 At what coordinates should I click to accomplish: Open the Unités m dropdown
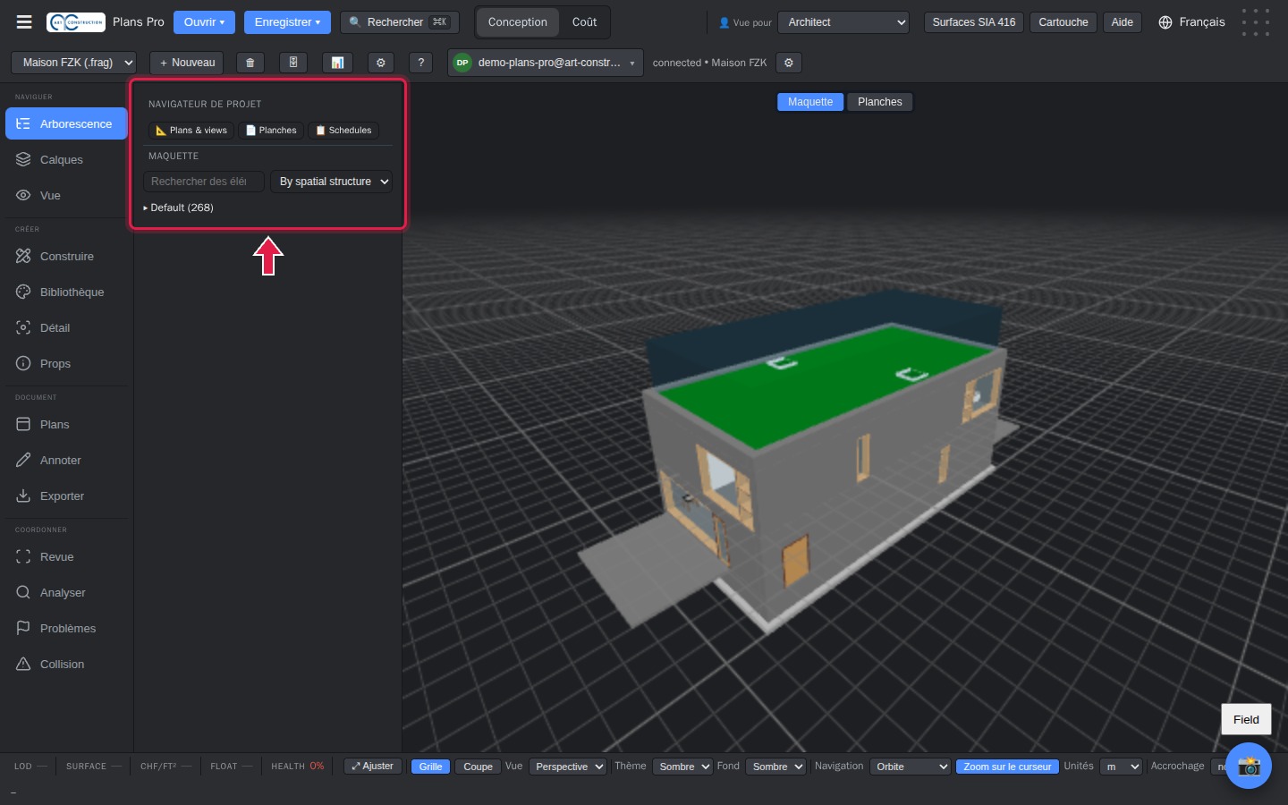click(x=1122, y=767)
